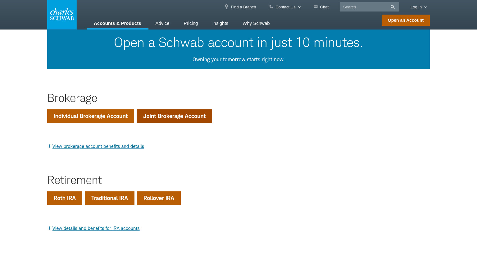Viewport: 477px width, 256px height.
Task: Open the Advice menu
Action: click(162, 23)
